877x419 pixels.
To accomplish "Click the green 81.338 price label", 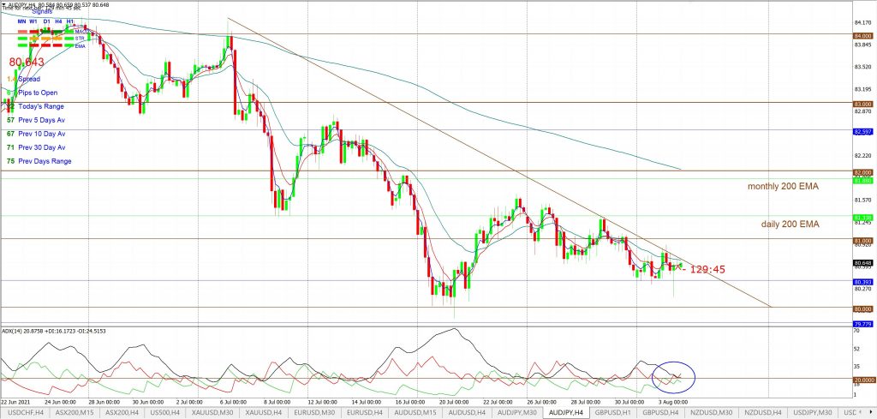I will pos(863,217).
